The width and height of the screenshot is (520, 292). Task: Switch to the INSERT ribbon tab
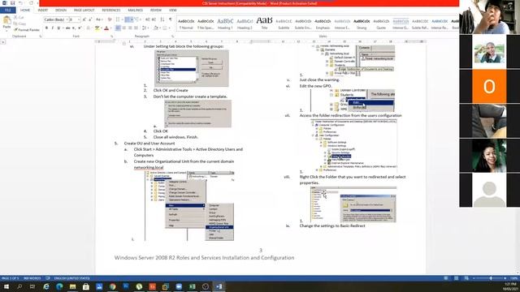43,11
